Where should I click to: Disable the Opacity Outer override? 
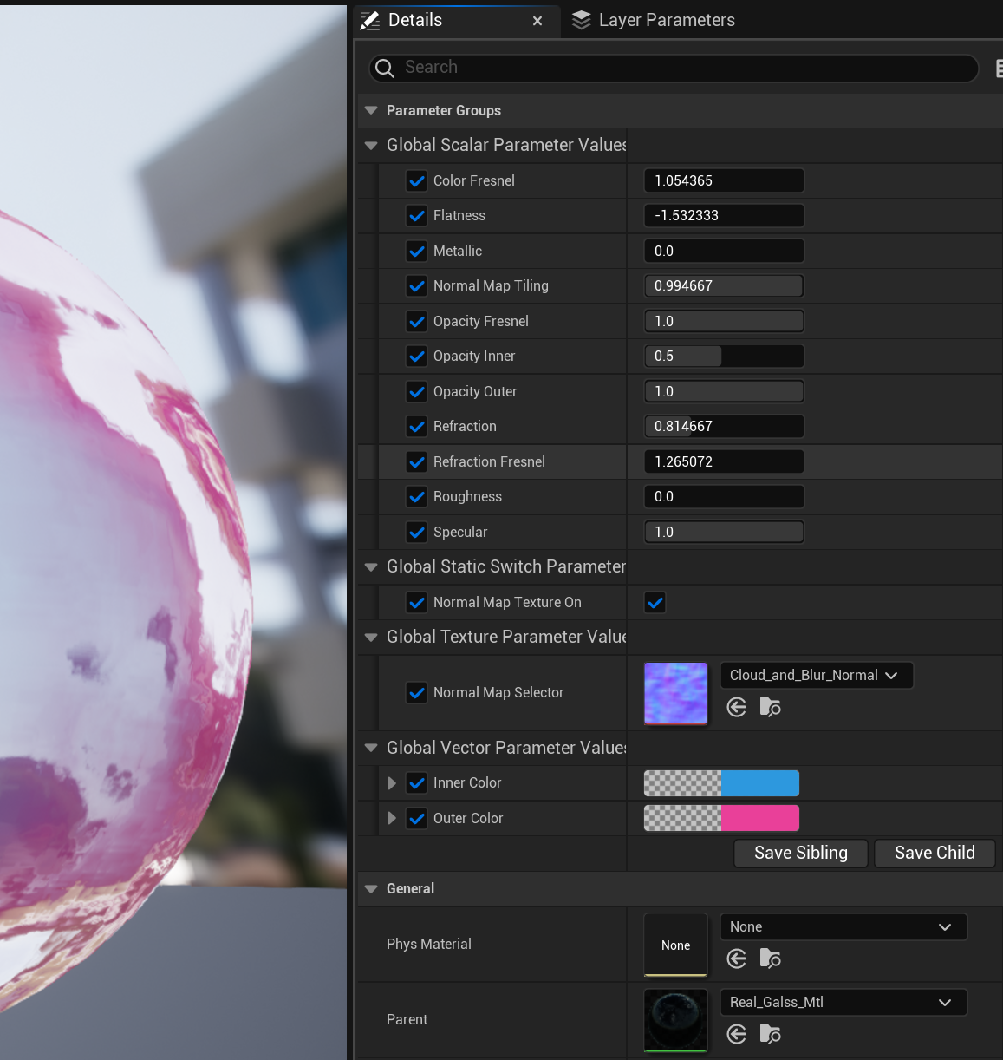[417, 391]
